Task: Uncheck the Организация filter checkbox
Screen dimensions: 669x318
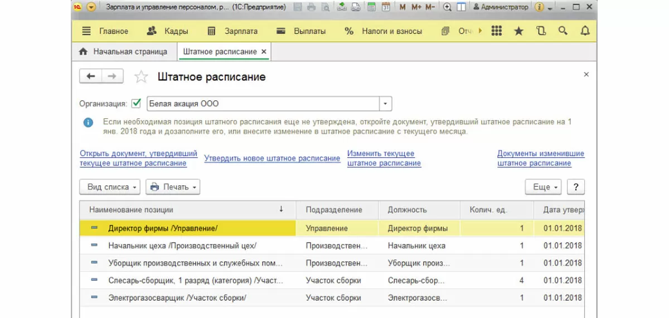Action: (136, 104)
